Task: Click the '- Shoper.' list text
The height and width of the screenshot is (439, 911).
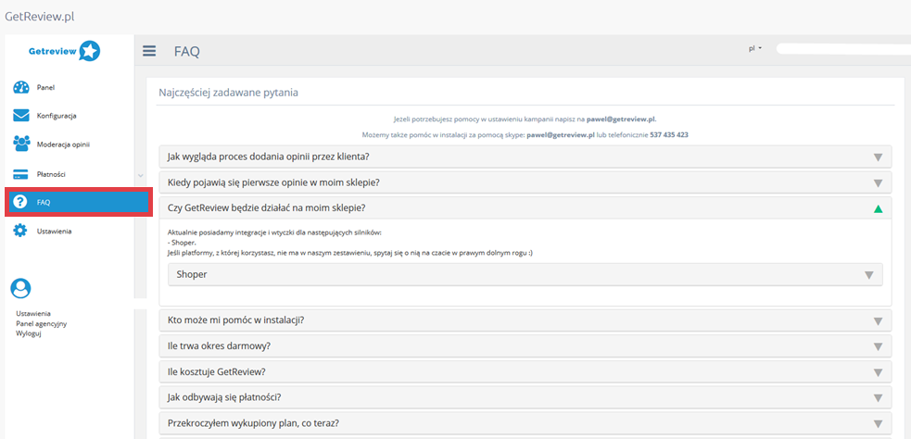Action: pos(183,243)
